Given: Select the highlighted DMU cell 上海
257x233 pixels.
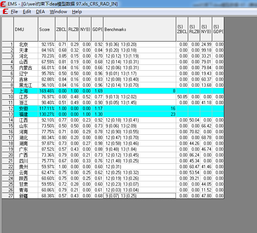Looking at the screenshot, I should pyautogui.click(x=26, y=91).
